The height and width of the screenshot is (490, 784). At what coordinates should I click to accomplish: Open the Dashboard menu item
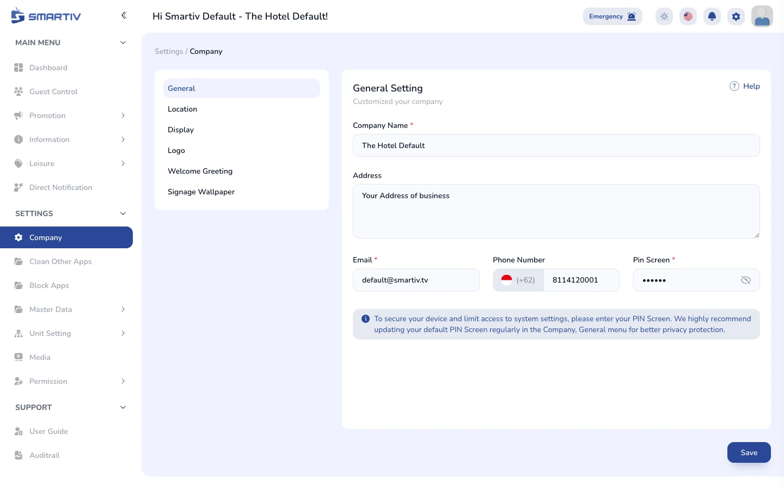pyautogui.click(x=66, y=68)
